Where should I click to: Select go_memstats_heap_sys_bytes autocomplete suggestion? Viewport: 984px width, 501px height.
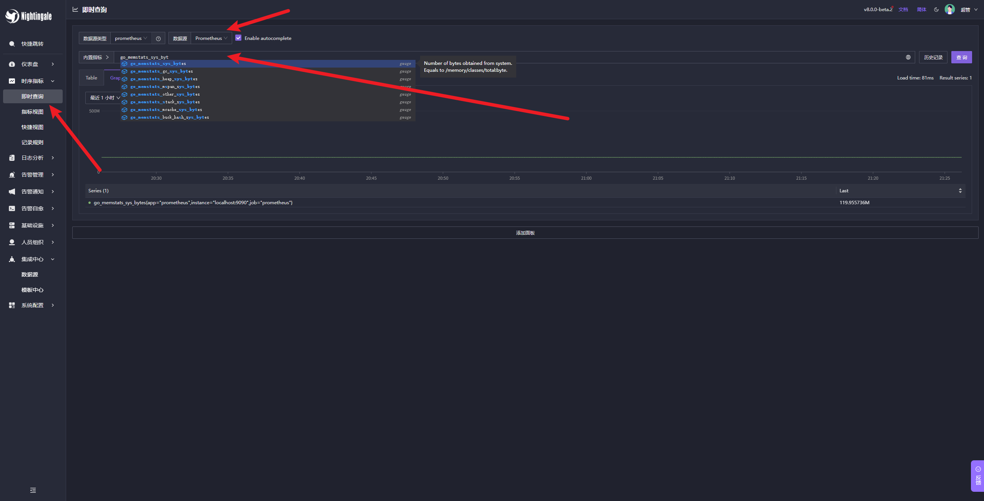click(x=164, y=79)
